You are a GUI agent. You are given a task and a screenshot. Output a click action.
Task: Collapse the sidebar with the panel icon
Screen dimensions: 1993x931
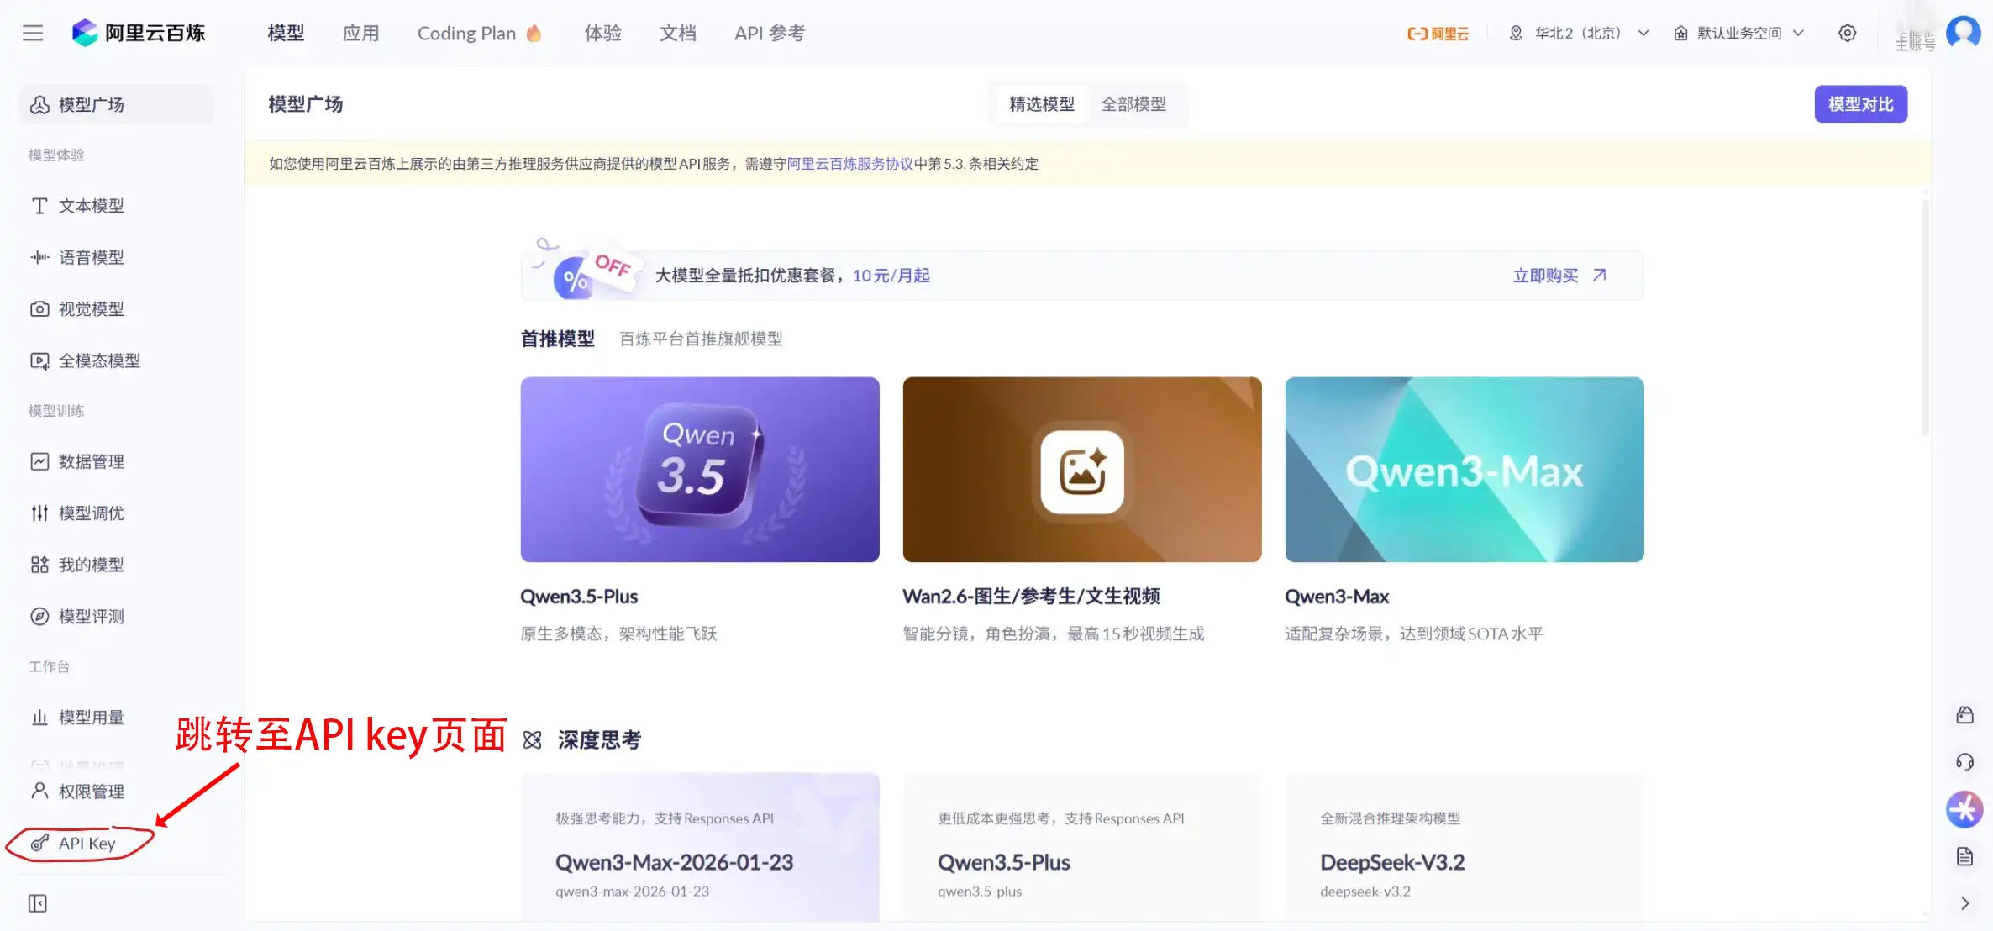click(x=38, y=903)
